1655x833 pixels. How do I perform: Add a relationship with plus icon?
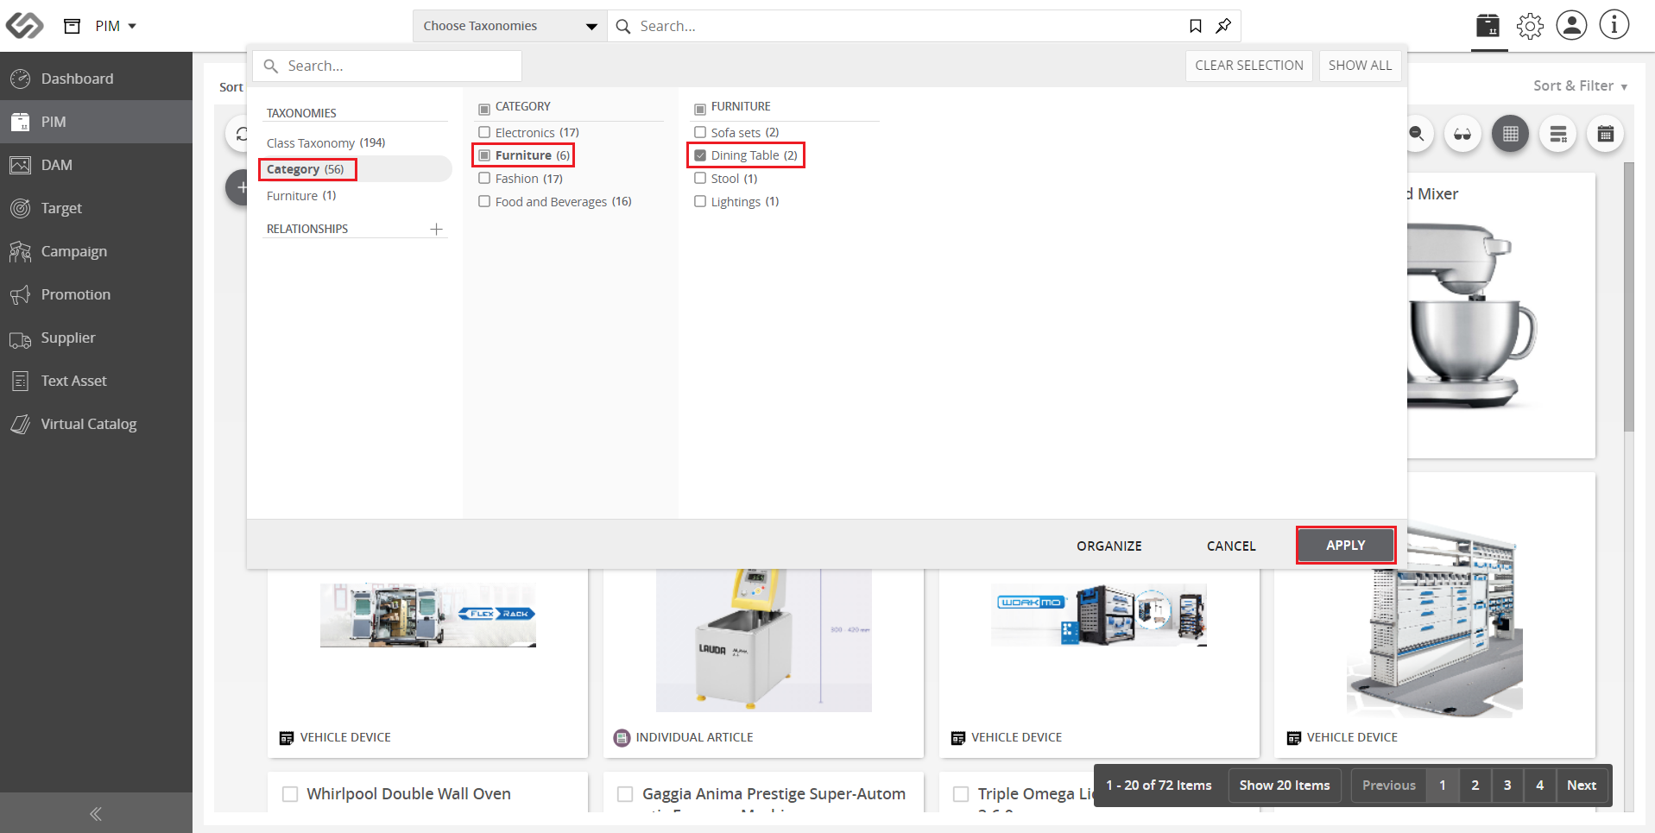pyautogui.click(x=436, y=229)
